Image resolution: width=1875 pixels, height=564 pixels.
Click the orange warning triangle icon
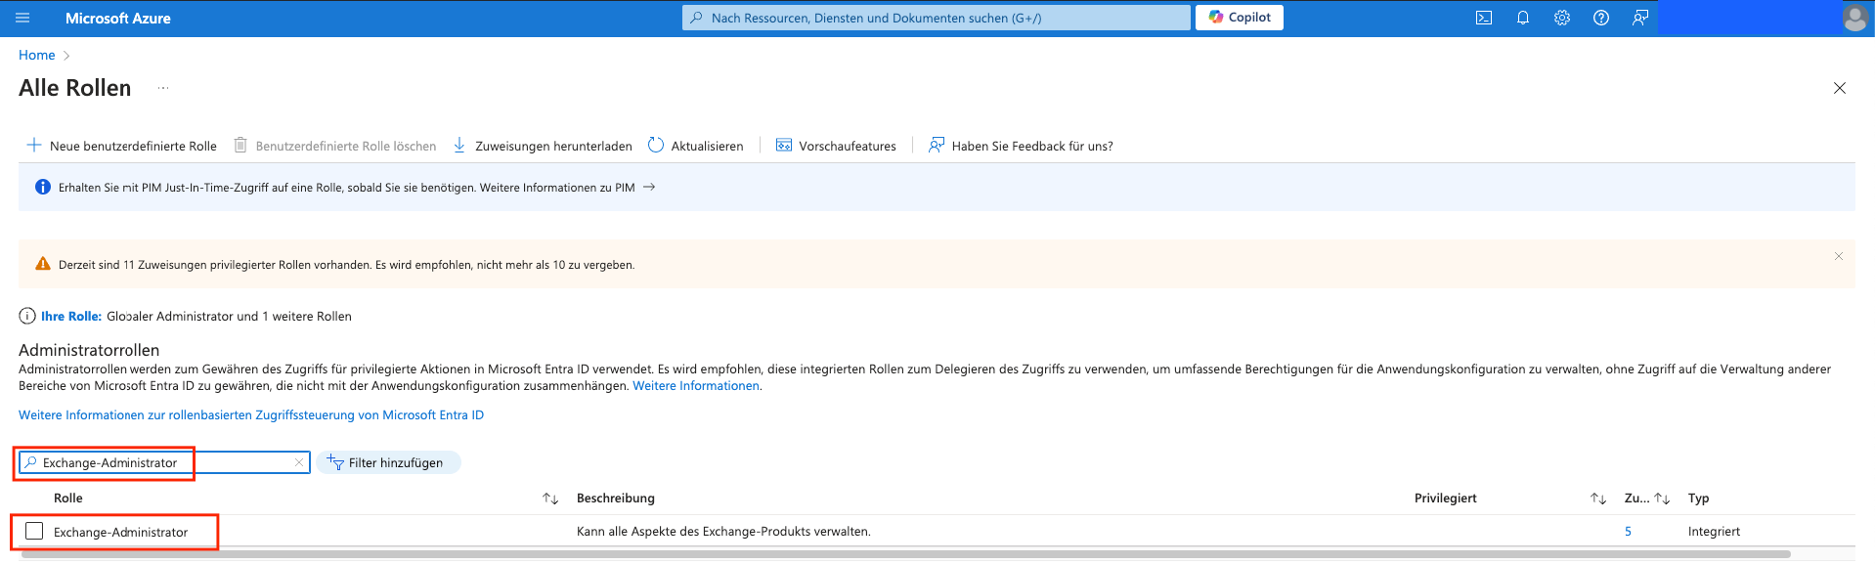pos(43,264)
